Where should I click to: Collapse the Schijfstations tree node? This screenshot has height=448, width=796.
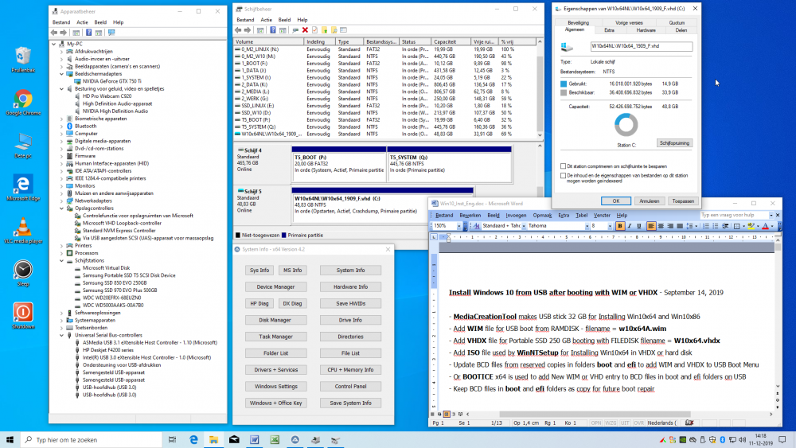62,260
